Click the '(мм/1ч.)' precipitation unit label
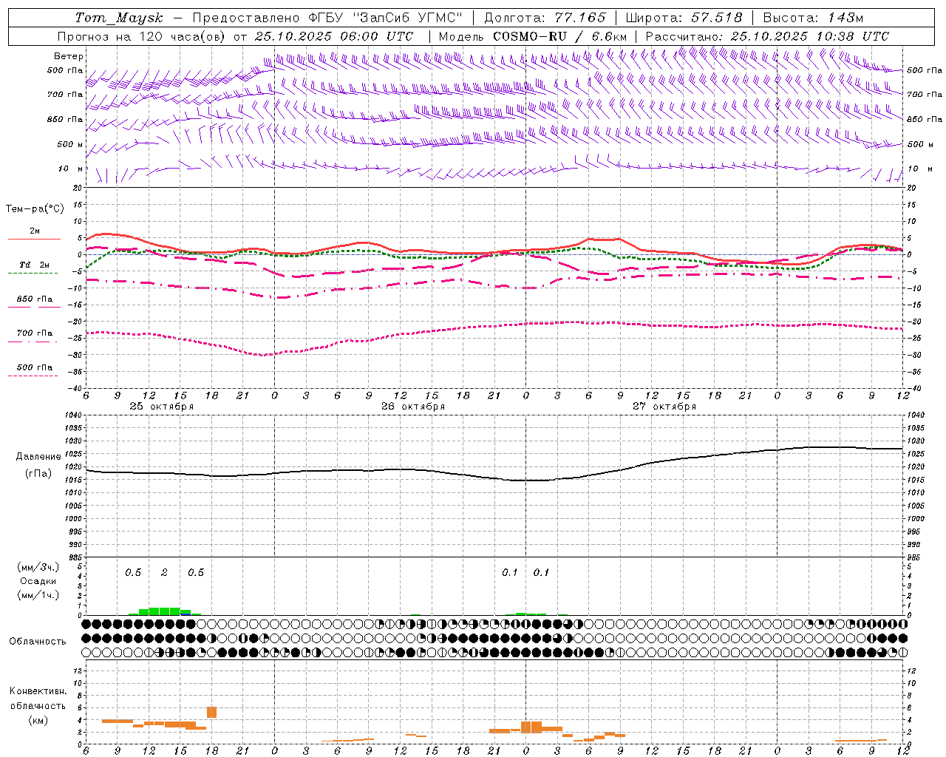Screen dimensions: 946x757 38,595
